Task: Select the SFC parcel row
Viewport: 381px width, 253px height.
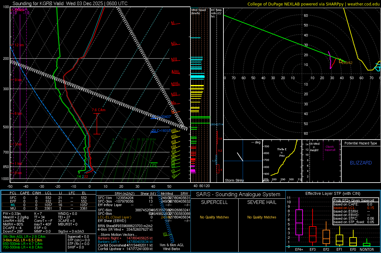Action: click(49, 198)
